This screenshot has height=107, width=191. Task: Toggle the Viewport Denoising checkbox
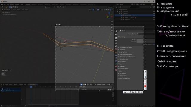[x=154, y=44]
